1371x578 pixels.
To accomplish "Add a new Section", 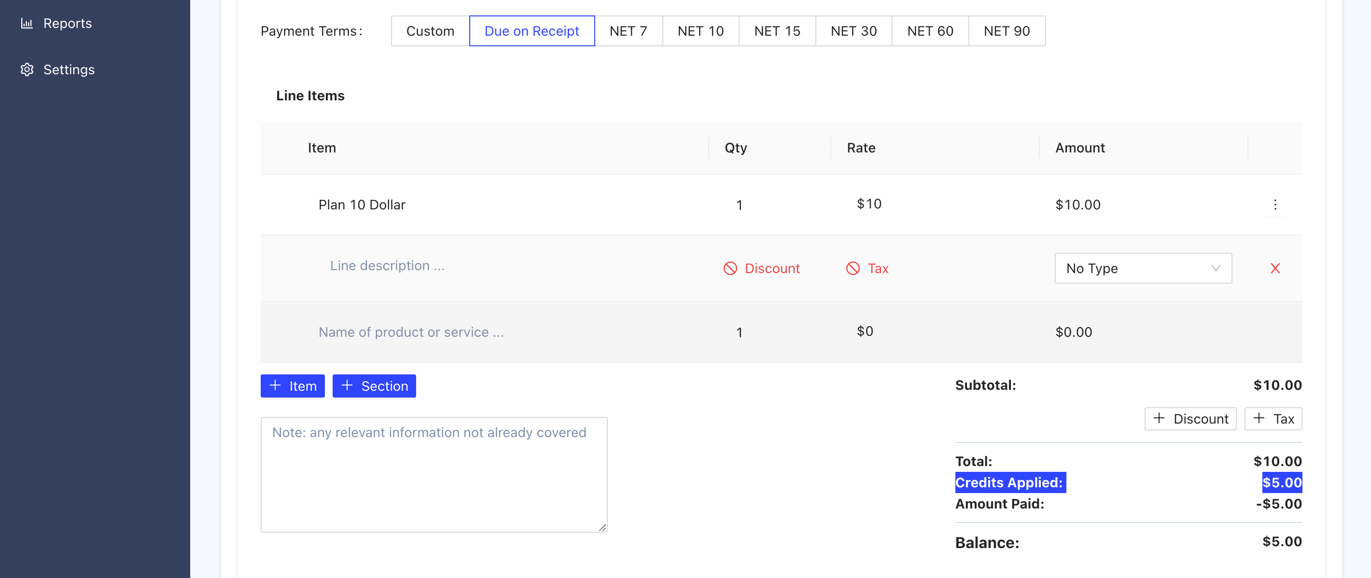I will pos(374,386).
